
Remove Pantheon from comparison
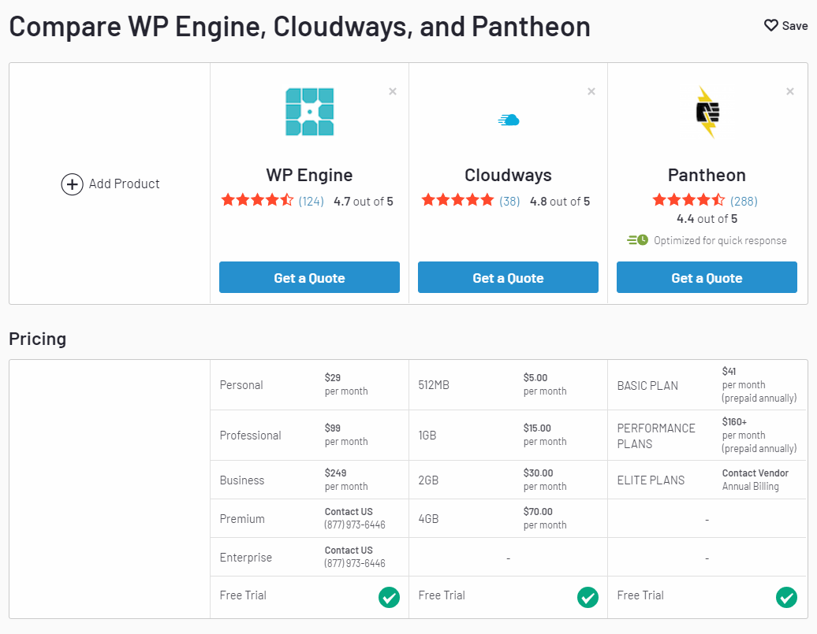[790, 91]
